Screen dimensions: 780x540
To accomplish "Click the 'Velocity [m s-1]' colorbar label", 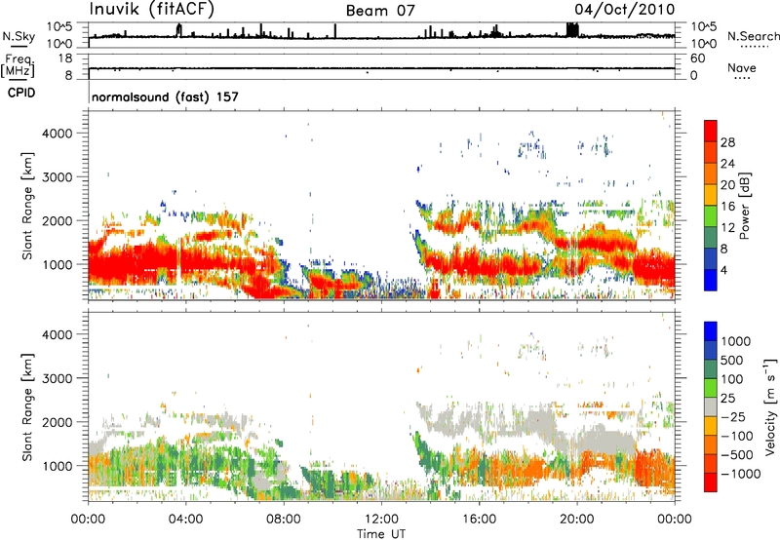I will (769, 406).
